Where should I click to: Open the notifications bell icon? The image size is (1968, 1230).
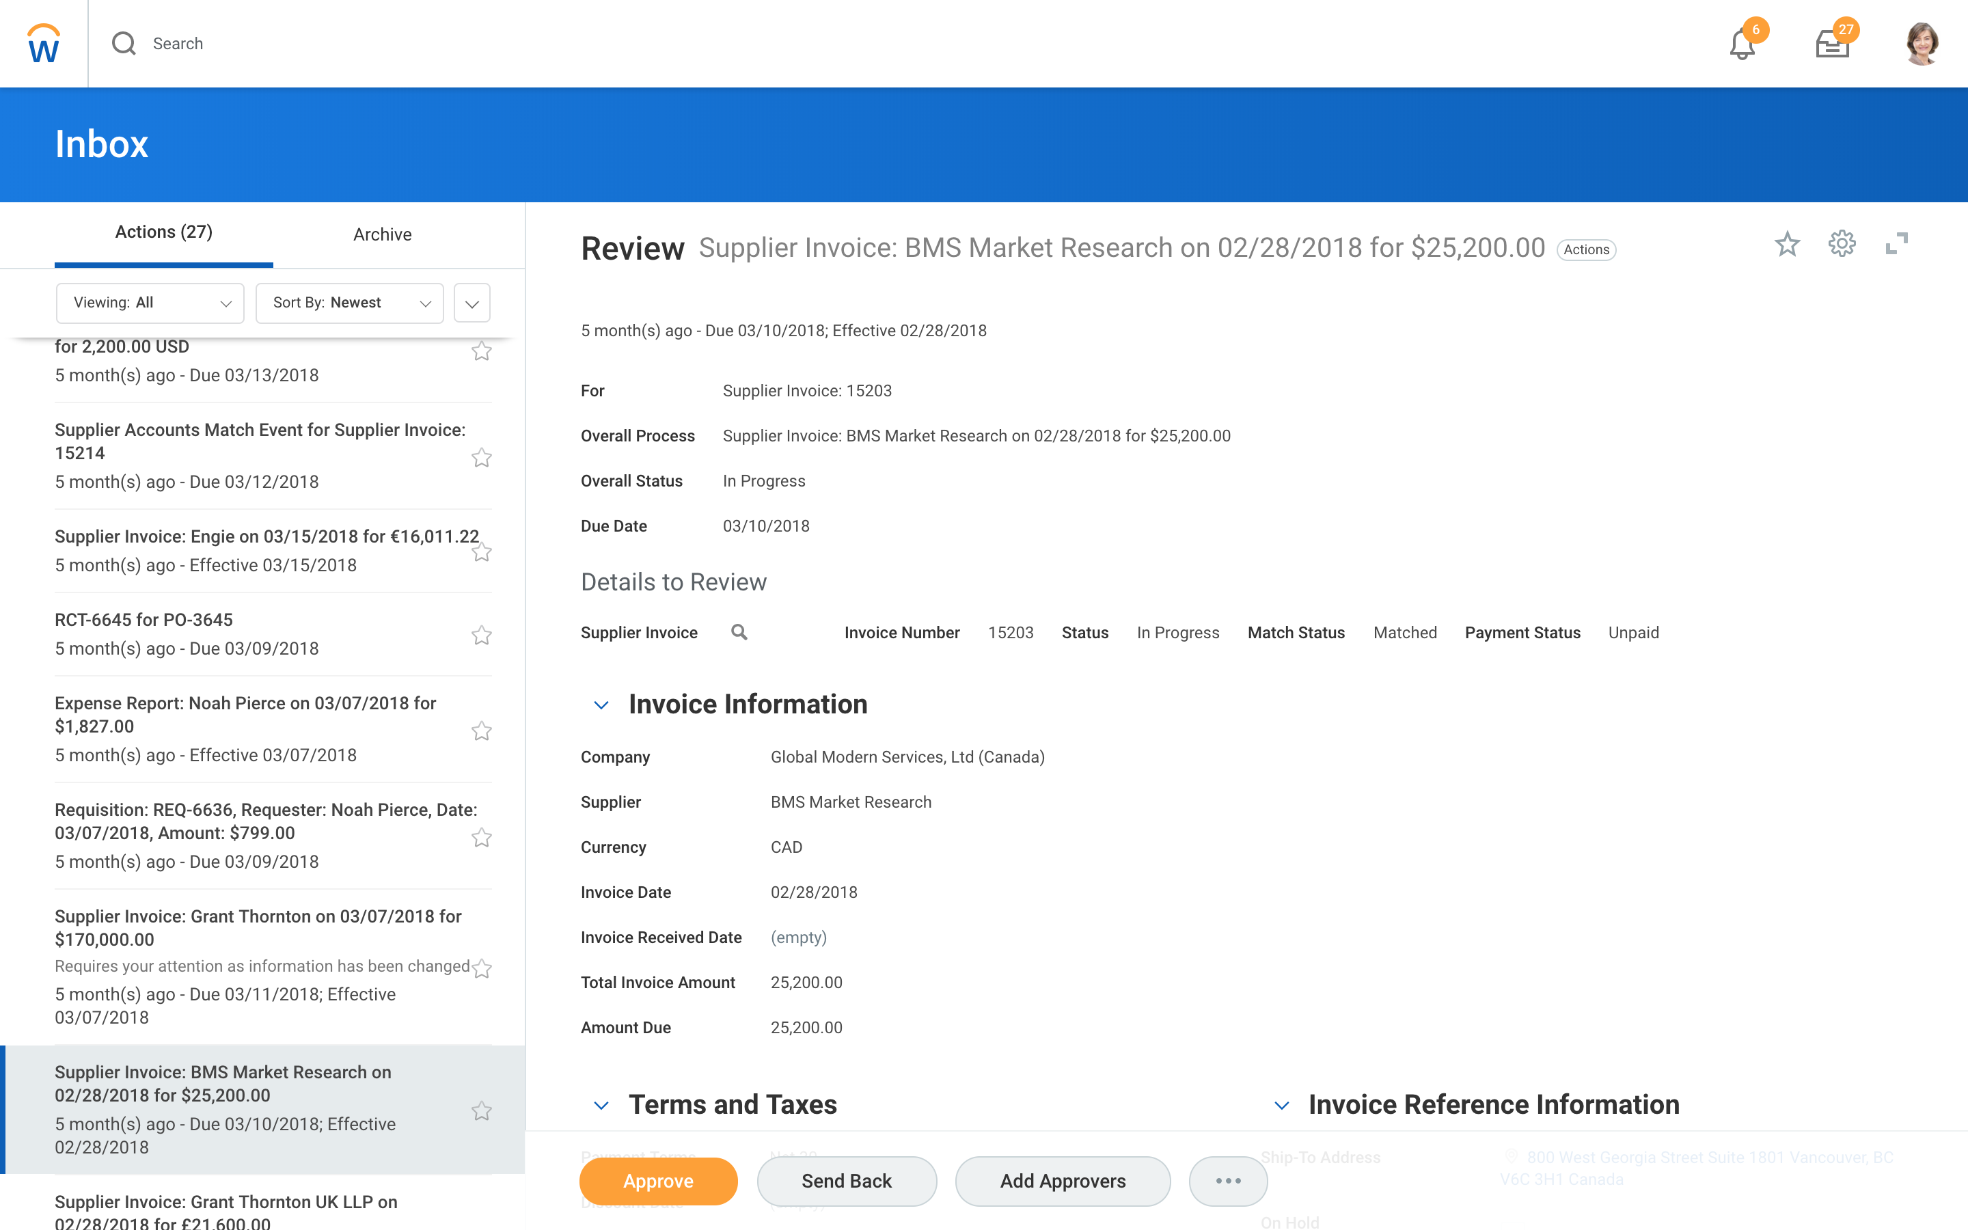point(1742,44)
